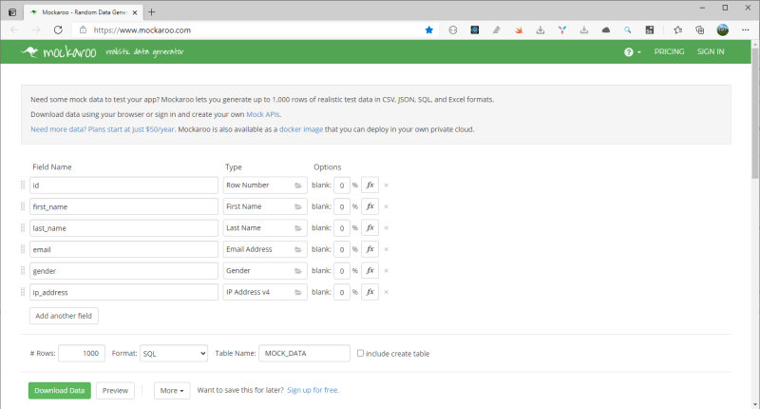Open the Mock APIs link
The height and width of the screenshot is (409, 760).
click(x=263, y=114)
